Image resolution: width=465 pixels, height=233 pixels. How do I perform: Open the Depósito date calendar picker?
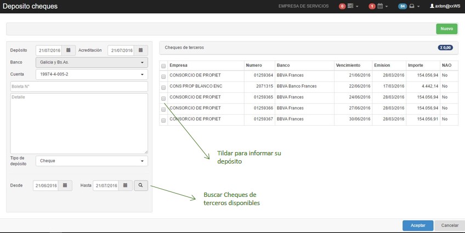click(69, 50)
